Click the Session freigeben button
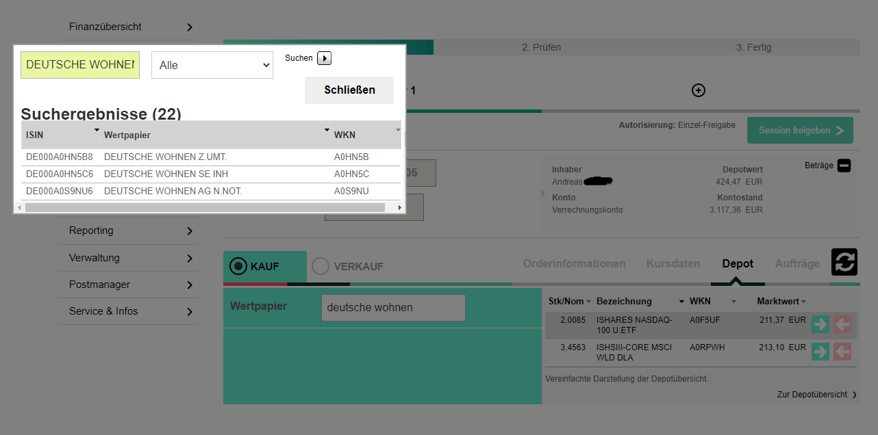This screenshot has height=435, width=878. (801, 130)
